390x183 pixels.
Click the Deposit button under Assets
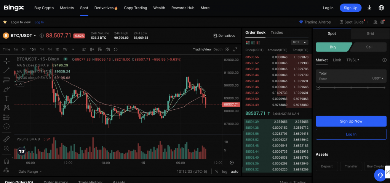(327, 166)
